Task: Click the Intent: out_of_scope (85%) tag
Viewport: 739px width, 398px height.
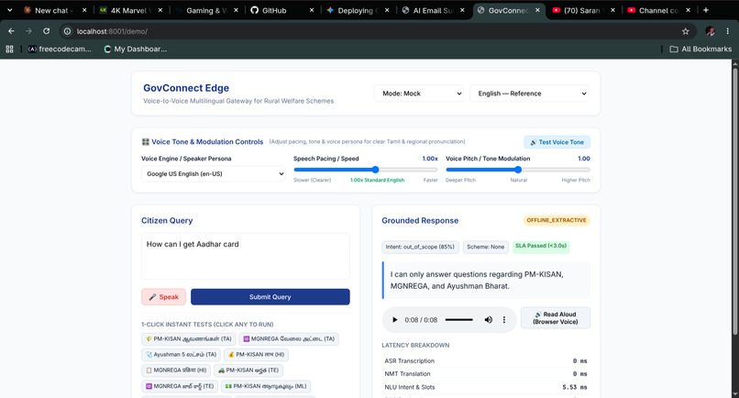Action: pyautogui.click(x=420, y=247)
